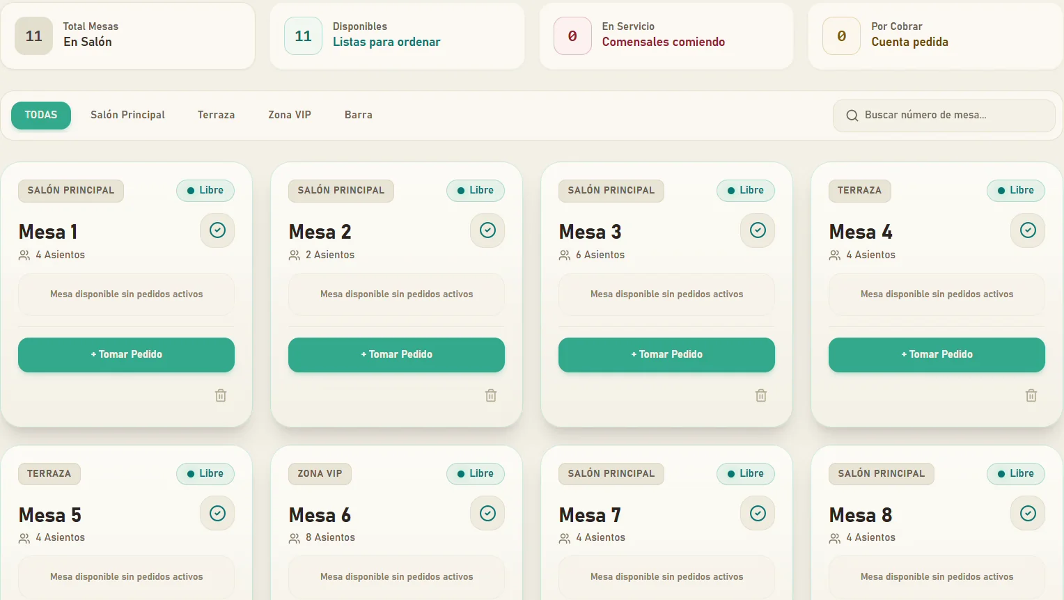Click the En Servicio count of 0
The height and width of the screenshot is (600, 1064).
(572, 36)
